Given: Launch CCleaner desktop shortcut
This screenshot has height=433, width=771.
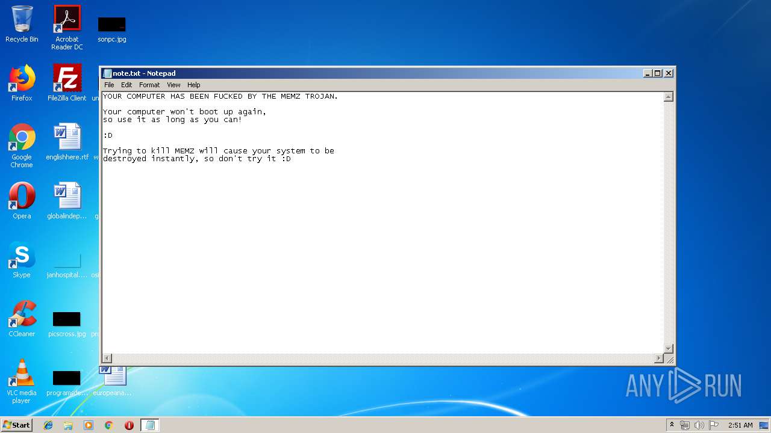Looking at the screenshot, I should [x=22, y=319].
